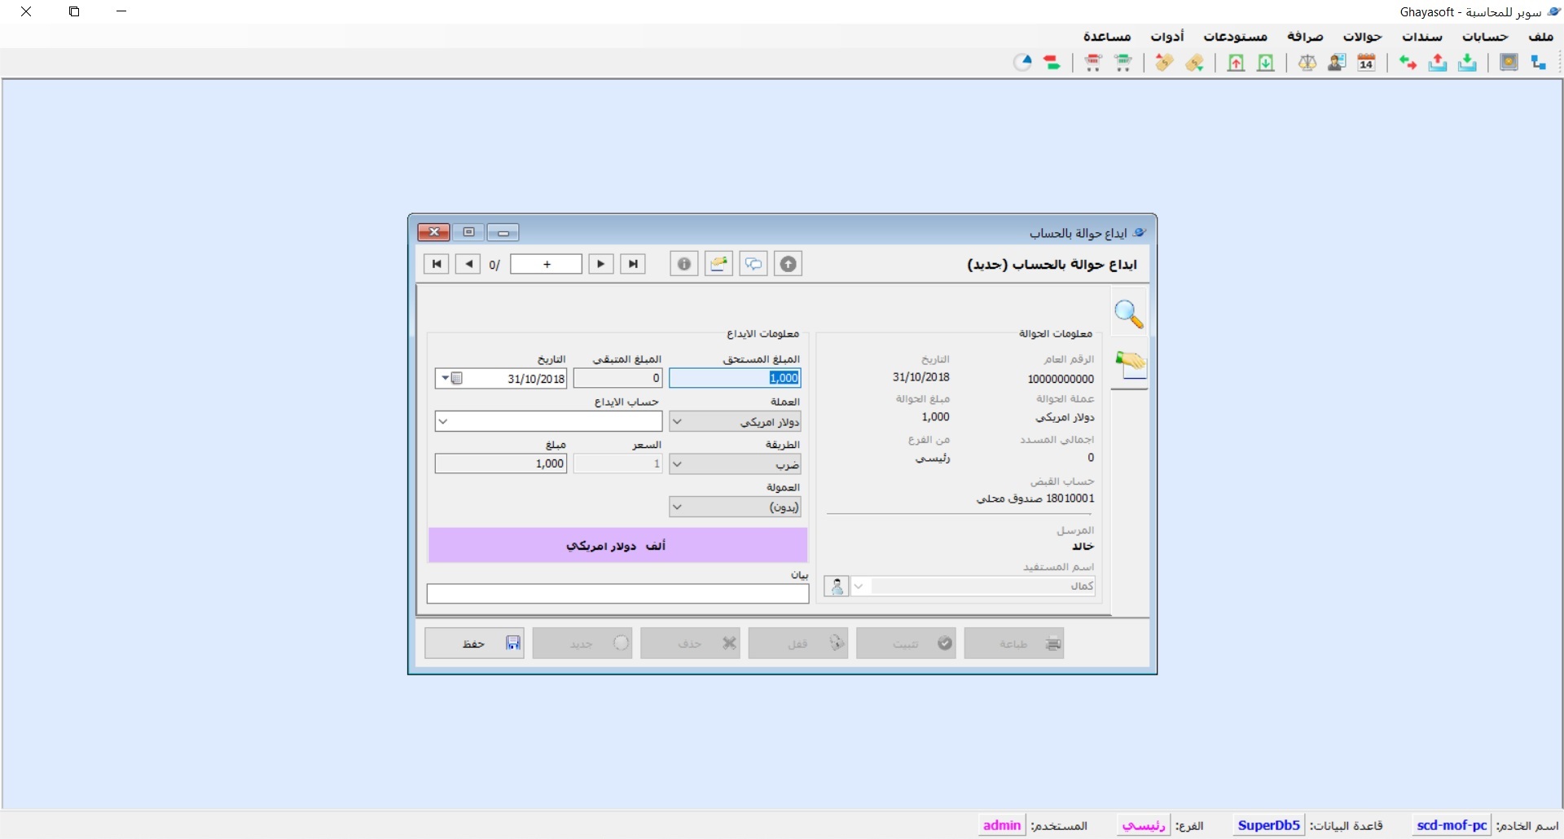
Task: Open the الطريقة method dropdown
Action: coord(735,464)
